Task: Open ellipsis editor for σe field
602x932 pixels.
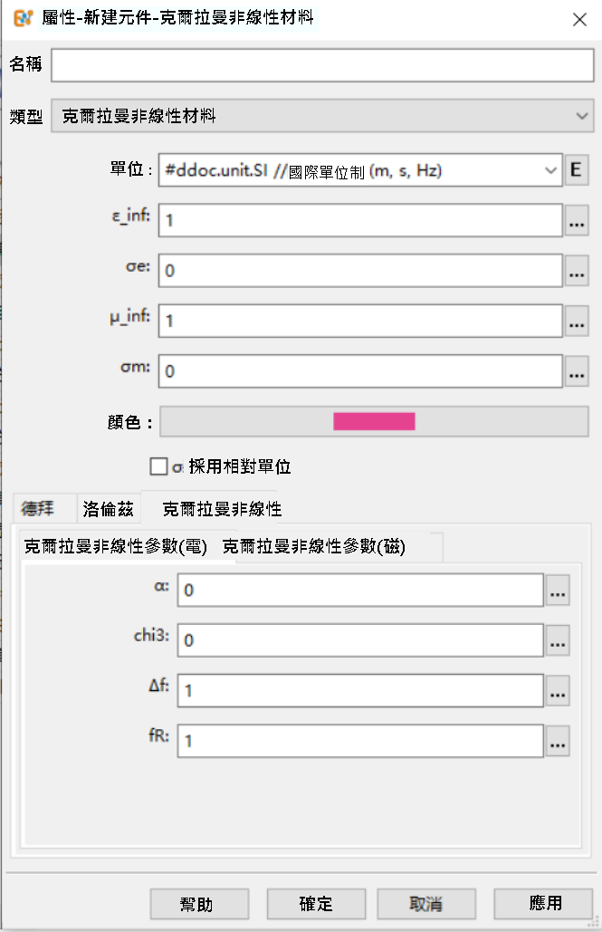Action: [x=576, y=271]
